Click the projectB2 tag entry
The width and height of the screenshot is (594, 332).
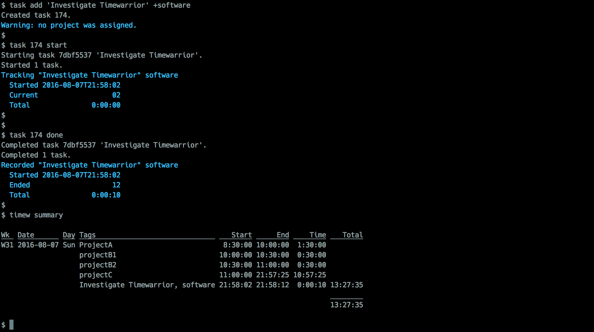[x=98, y=265]
